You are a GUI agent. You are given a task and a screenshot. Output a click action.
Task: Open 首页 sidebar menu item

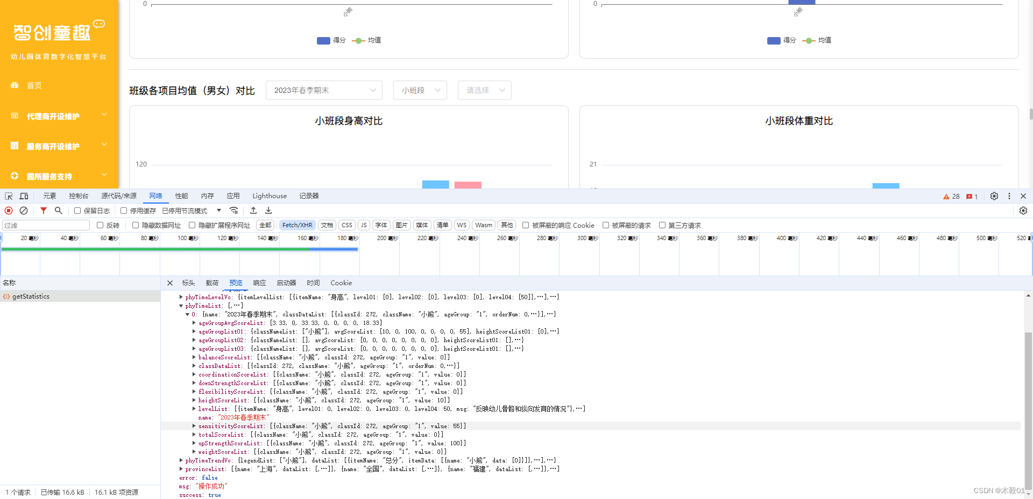tap(59, 85)
